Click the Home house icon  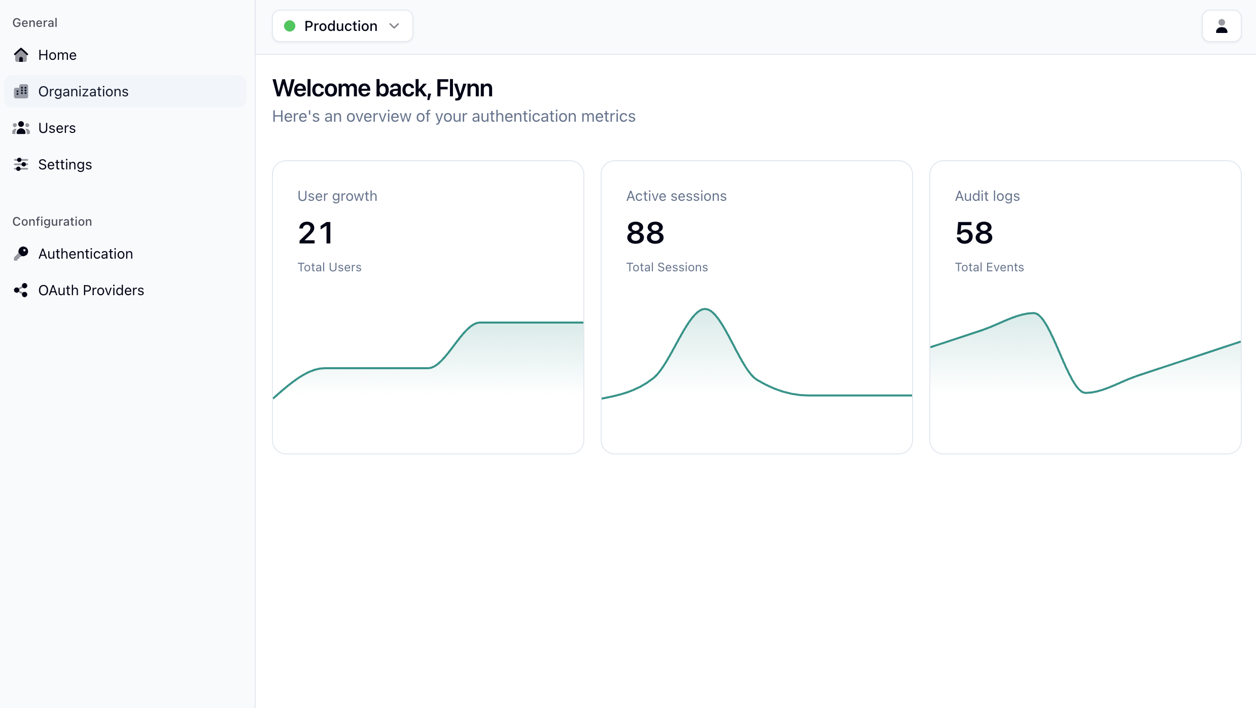click(21, 55)
